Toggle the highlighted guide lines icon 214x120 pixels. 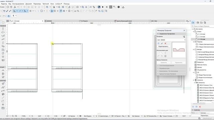(x=14, y=11)
